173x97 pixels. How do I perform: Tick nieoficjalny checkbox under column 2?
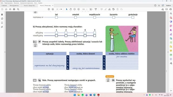pos(66,36)
